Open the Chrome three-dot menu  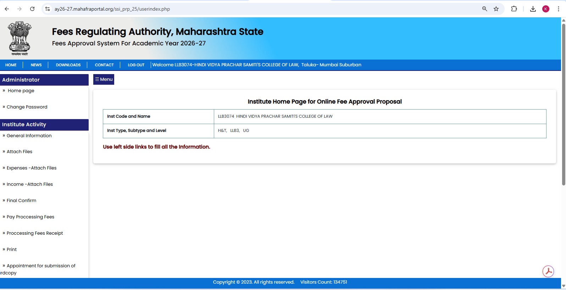(559, 9)
